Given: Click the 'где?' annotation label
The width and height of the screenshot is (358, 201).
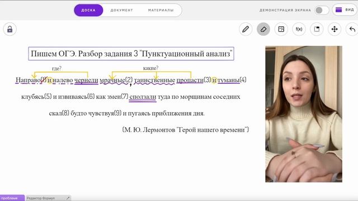Looking at the screenshot, I should [x=56, y=68].
